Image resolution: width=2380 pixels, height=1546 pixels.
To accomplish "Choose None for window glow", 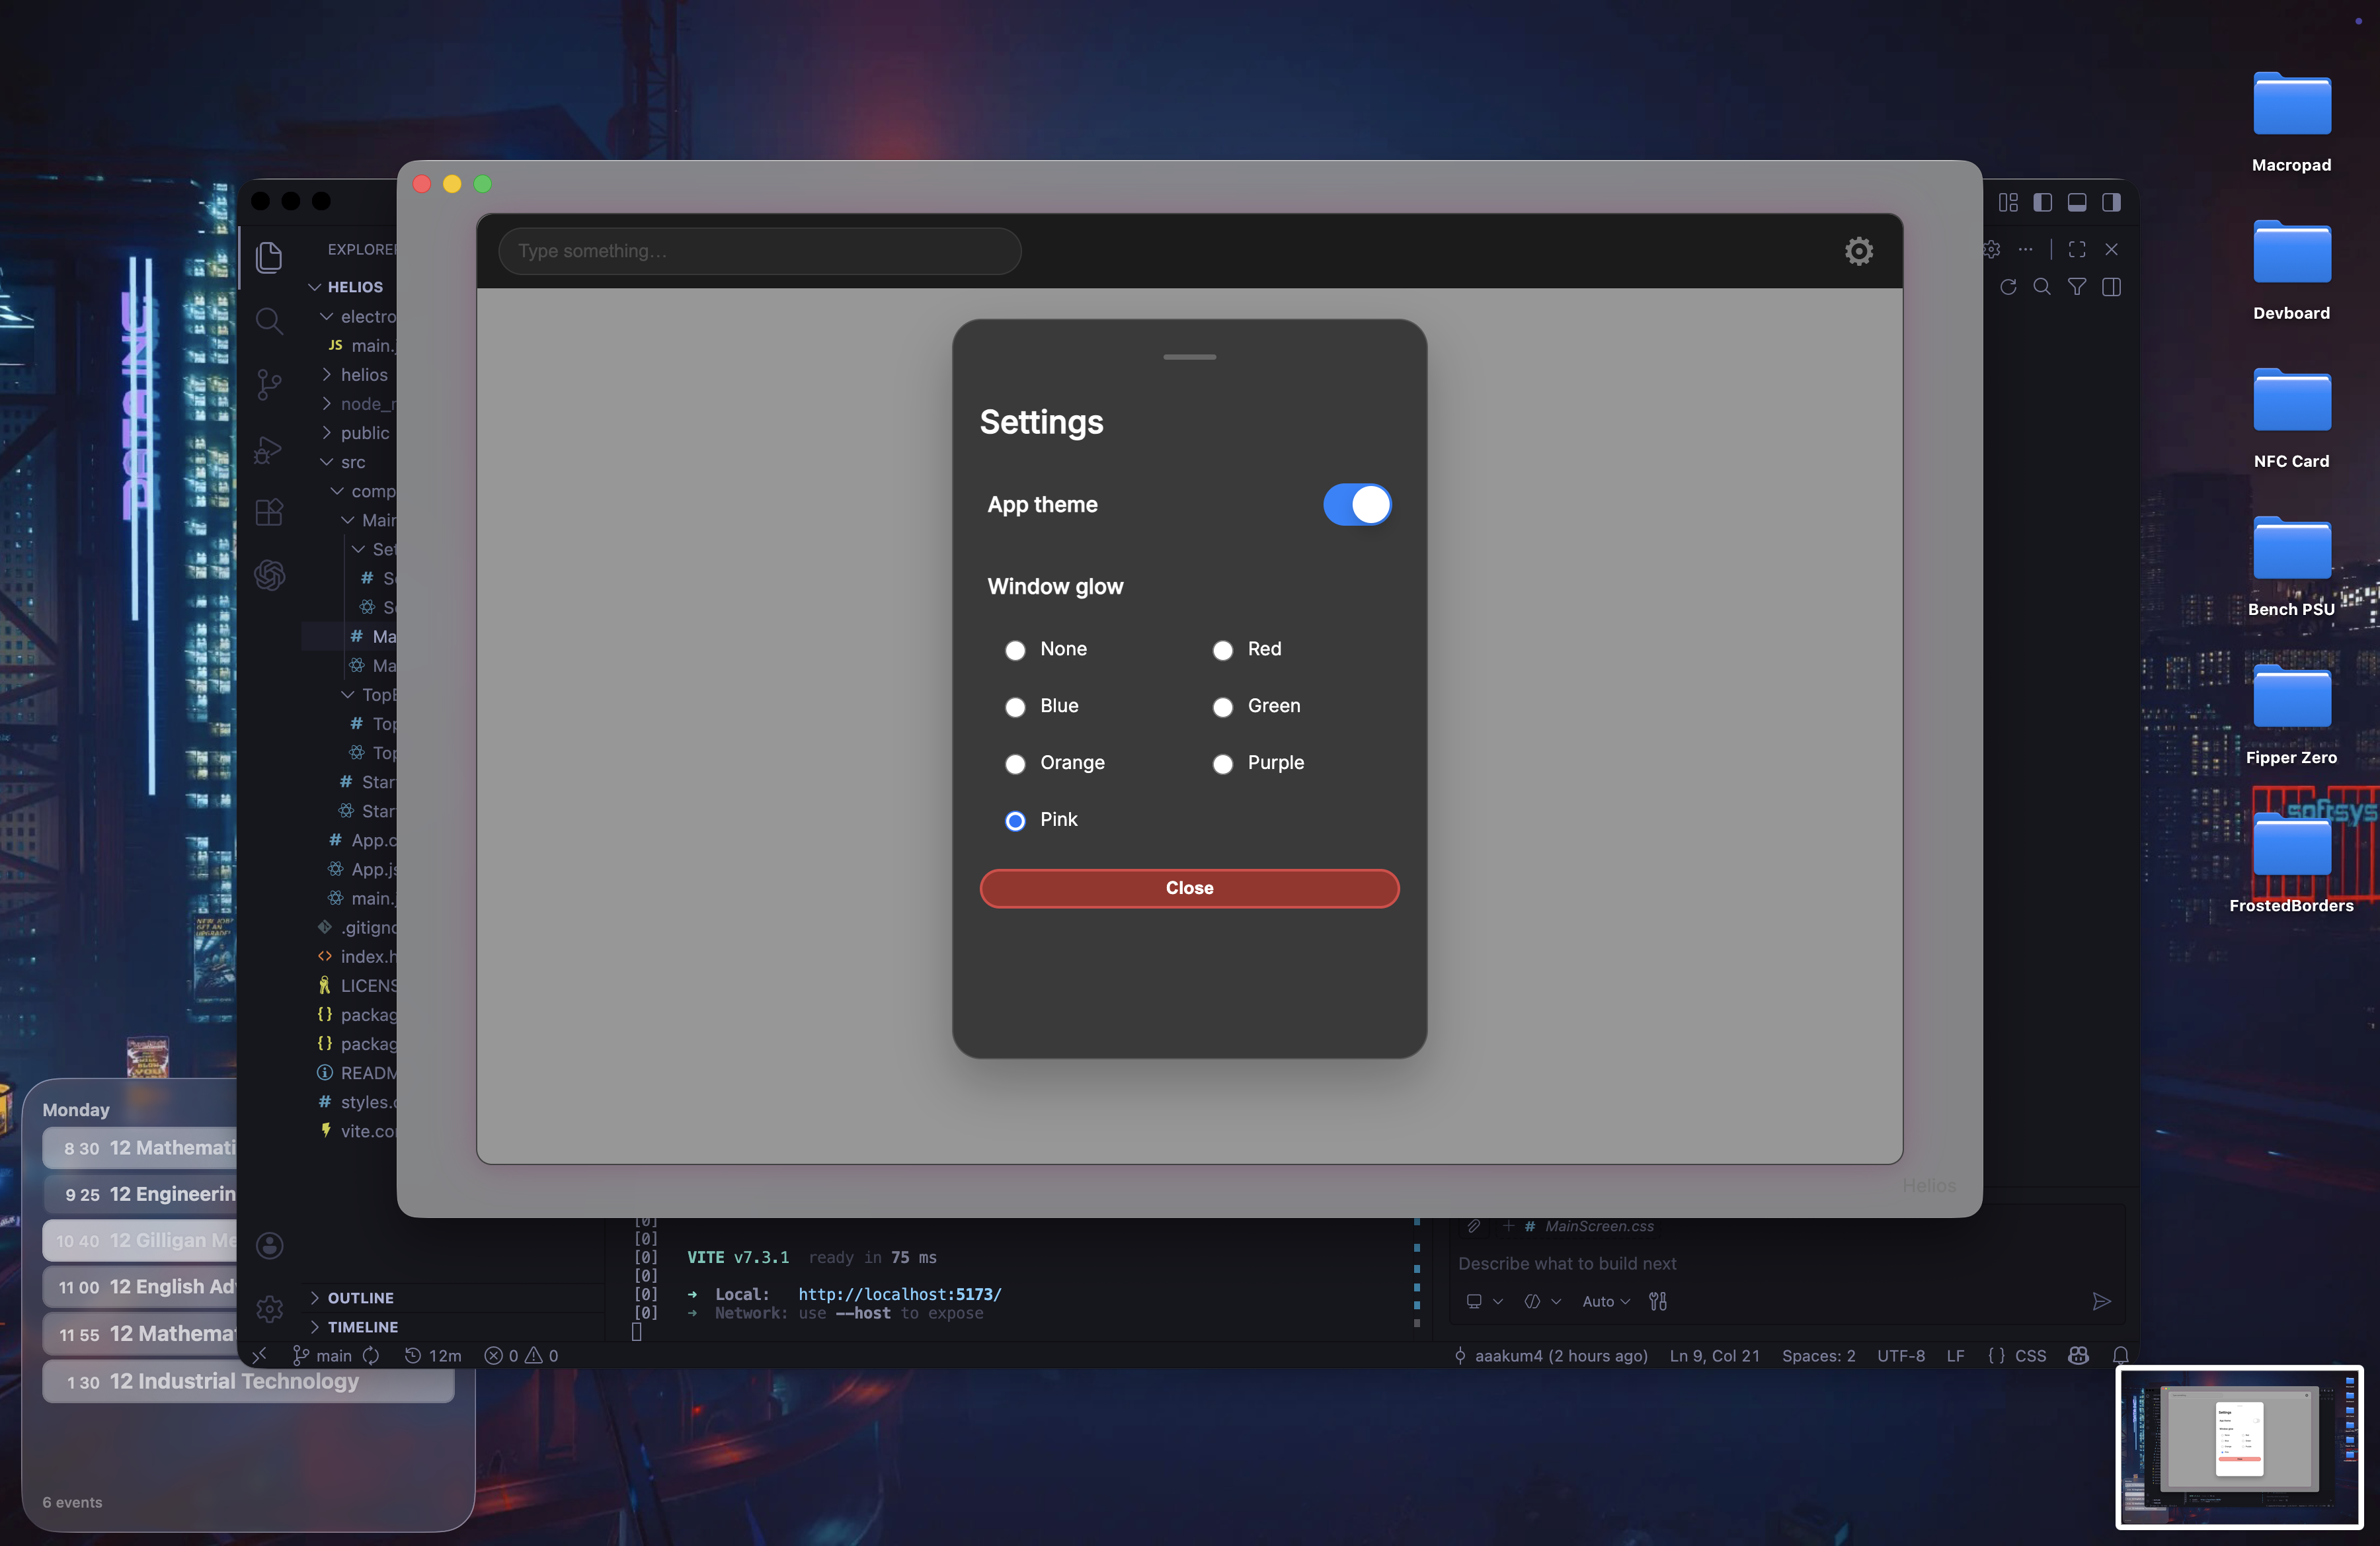I will coord(1015,650).
